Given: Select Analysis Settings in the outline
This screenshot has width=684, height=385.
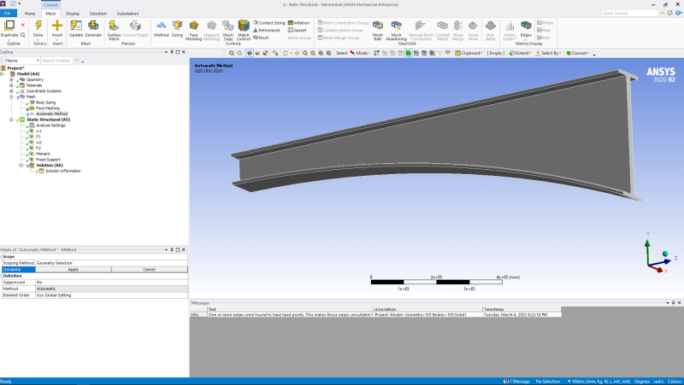Looking at the screenshot, I should coord(50,125).
